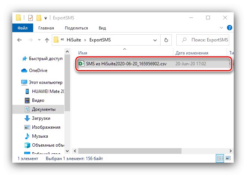Click the chevron between HiSuite and ExportSMS
This screenshot has width=246, height=175.
point(85,40)
